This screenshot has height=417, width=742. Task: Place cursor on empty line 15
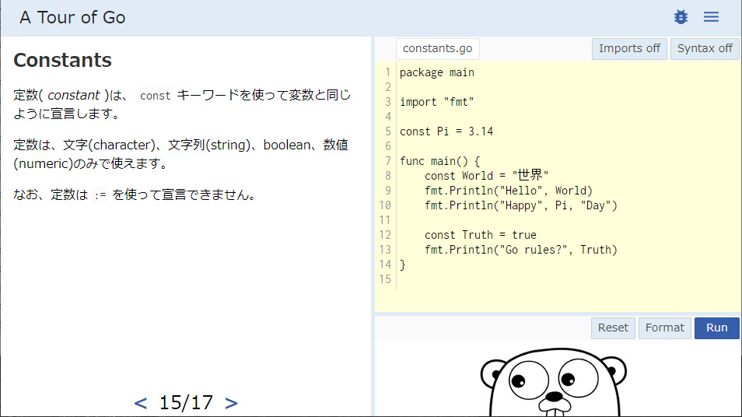click(x=568, y=279)
